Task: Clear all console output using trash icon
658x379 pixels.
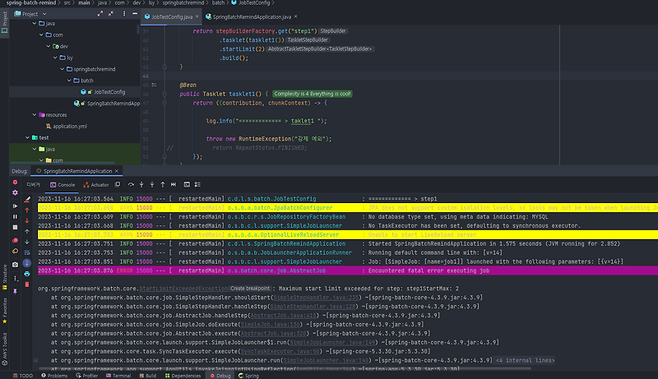Action: 27,284
